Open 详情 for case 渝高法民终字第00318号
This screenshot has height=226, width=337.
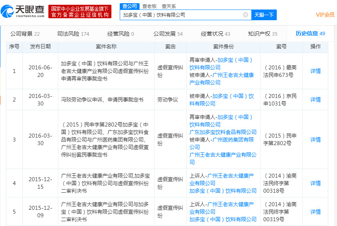(316, 183)
